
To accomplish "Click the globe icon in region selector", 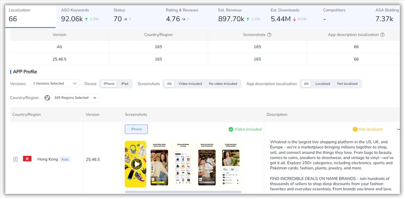I will click(48, 98).
